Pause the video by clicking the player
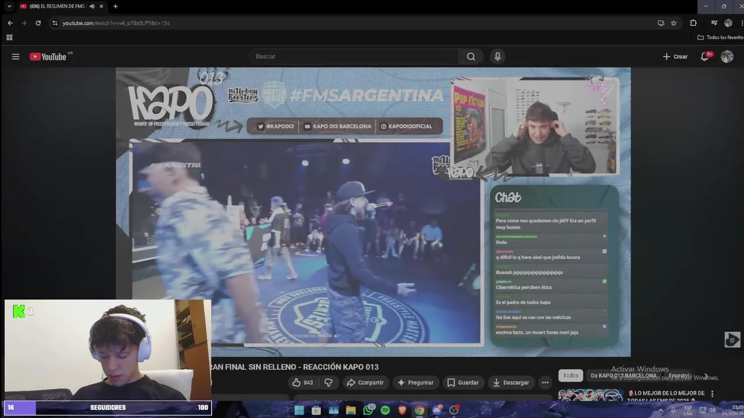 [373, 212]
